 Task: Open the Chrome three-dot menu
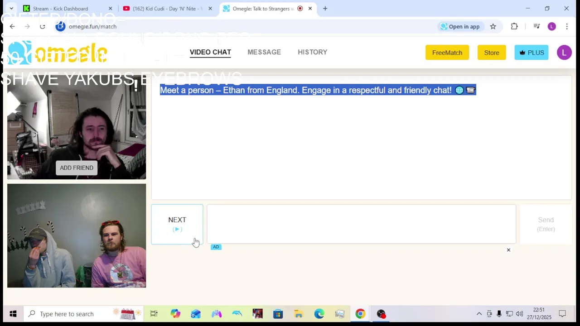[567, 27]
